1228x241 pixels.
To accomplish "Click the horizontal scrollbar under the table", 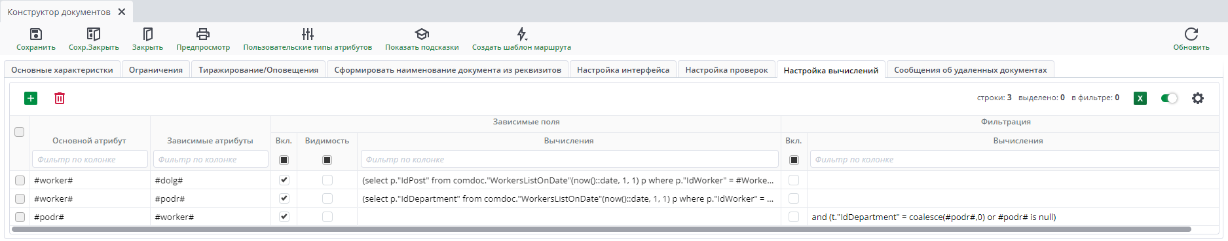I will [601, 229].
